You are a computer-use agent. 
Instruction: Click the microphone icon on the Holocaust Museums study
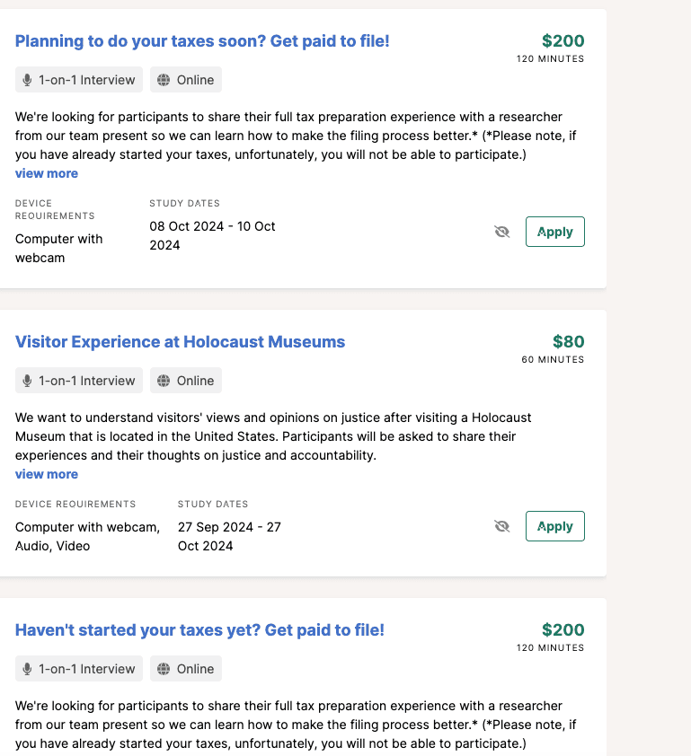click(27, 380)
